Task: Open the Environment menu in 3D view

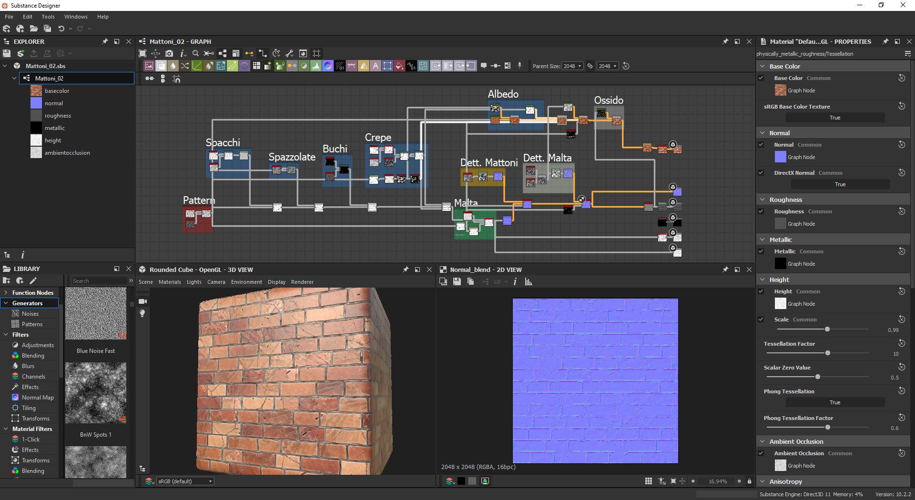Action: click(x=246, y=282)
